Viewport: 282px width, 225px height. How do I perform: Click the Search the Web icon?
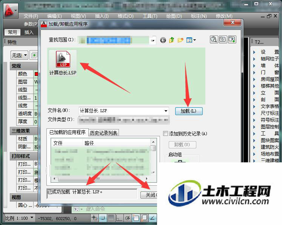tap(214, 39)
